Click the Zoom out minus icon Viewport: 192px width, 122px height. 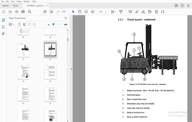tap(86, 12)
